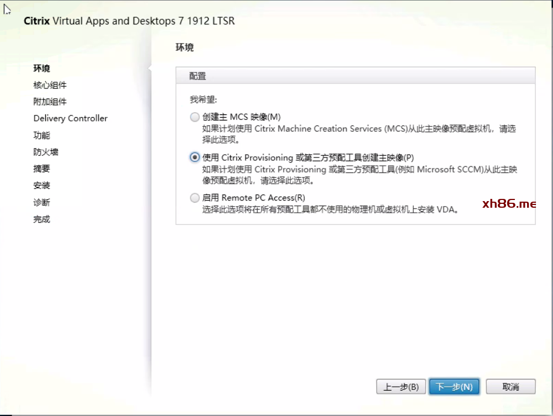Select the 环境 step in the left sidebar
The image size is (553, 416).
[x=42, y=69]
